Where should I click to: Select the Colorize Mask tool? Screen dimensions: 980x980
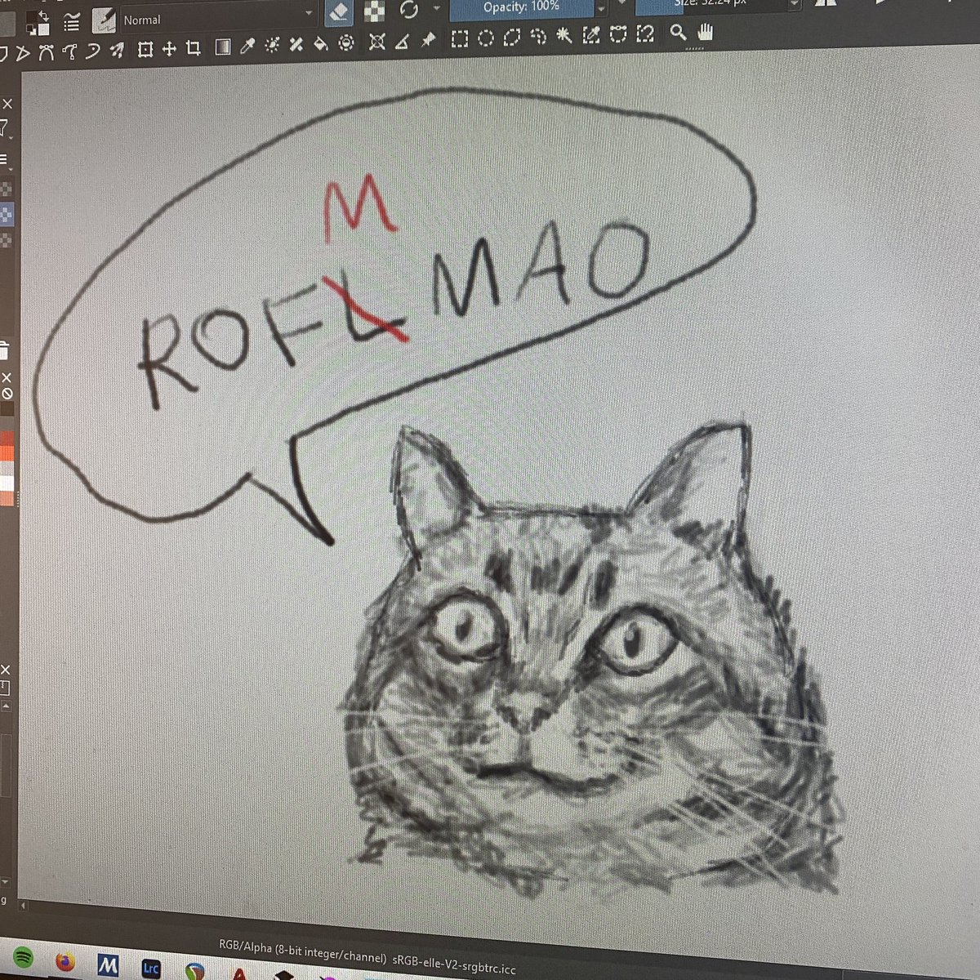[x=273, y=46]
